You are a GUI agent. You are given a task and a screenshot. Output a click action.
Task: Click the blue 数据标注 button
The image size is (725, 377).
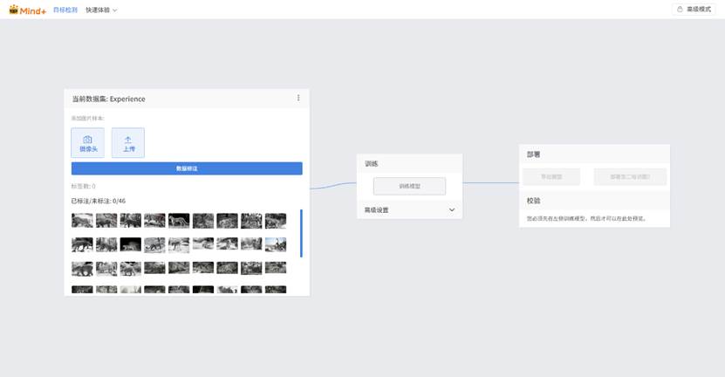click(187, 168)
